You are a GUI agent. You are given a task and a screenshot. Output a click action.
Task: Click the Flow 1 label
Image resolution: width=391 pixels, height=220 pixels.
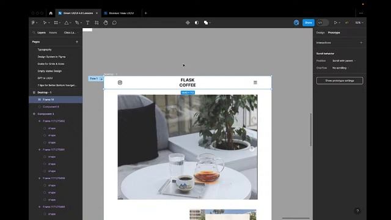93,79
